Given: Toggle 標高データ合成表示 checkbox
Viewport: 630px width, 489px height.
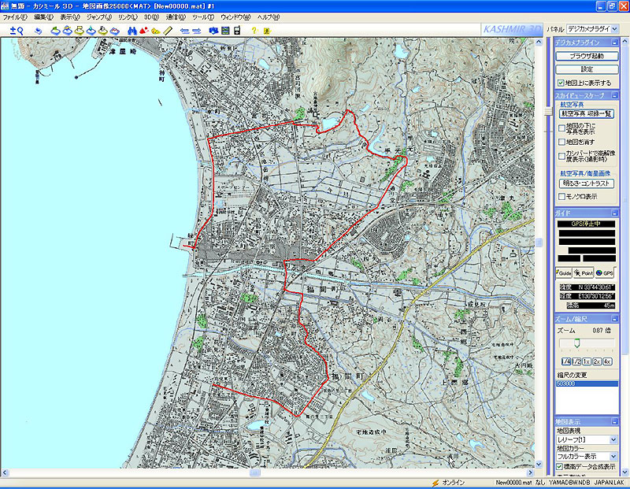Looking at the screenshot, I should tap(559, 466).
